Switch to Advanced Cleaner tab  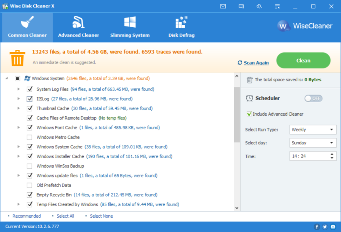click(x=78, y=27)
